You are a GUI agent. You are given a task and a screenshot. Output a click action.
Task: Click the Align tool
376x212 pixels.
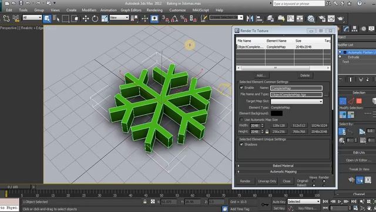click(259, 18)
